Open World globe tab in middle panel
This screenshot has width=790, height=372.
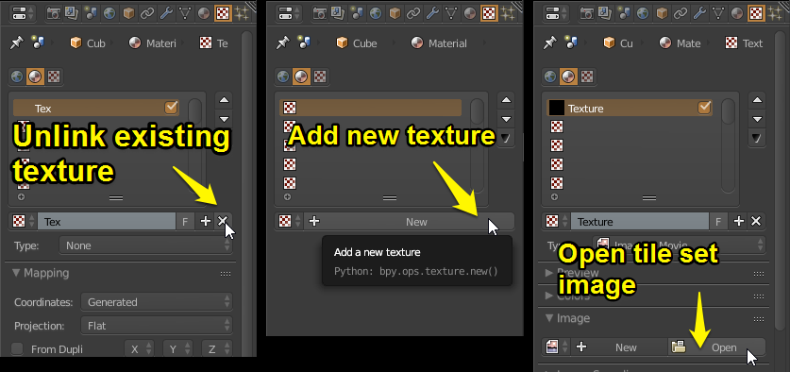point(376,13)
